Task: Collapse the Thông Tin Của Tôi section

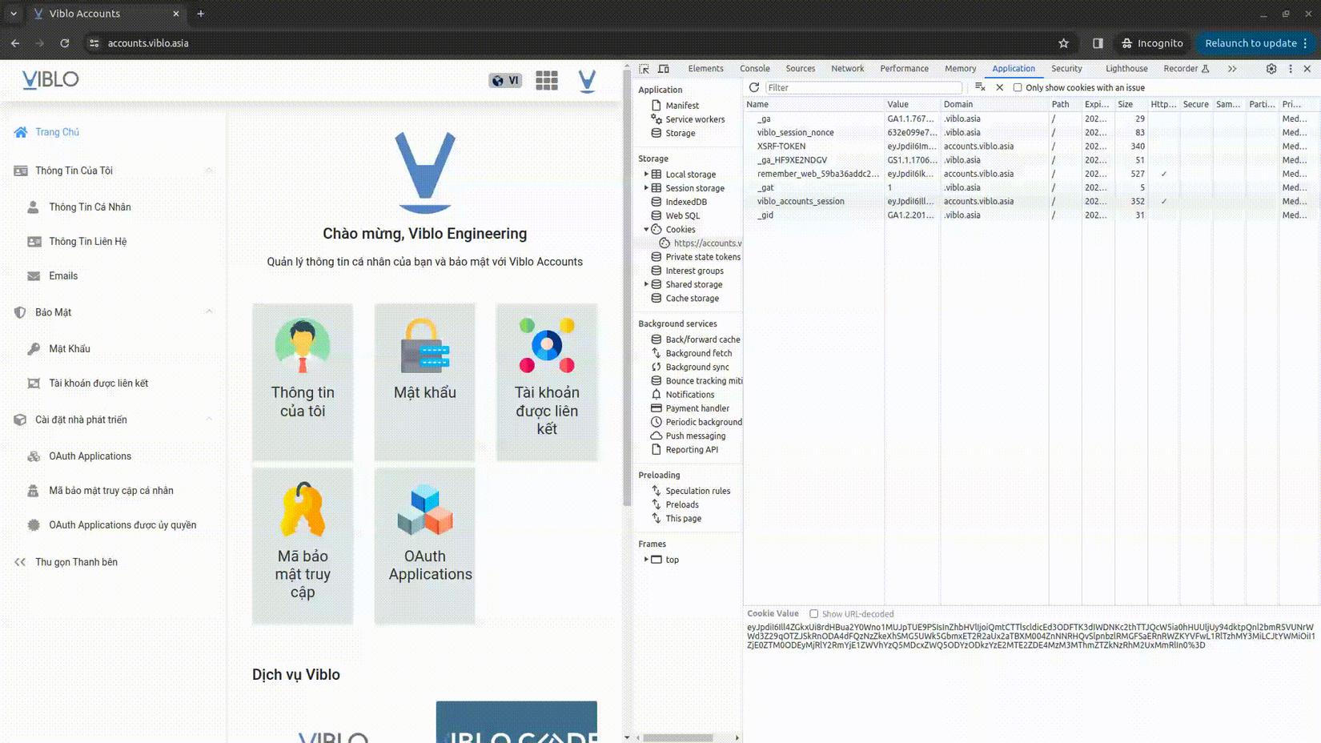Action: click(x=209, y=171)
